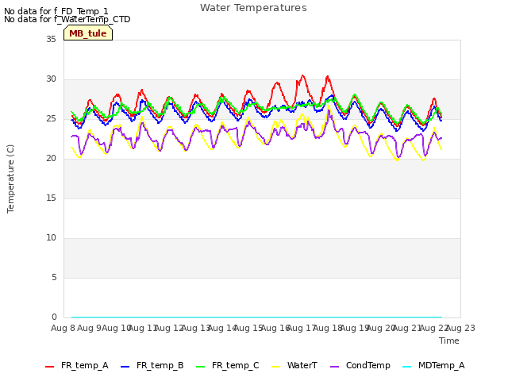Click the 30 y-axis tick label

(x=51, y=79)
